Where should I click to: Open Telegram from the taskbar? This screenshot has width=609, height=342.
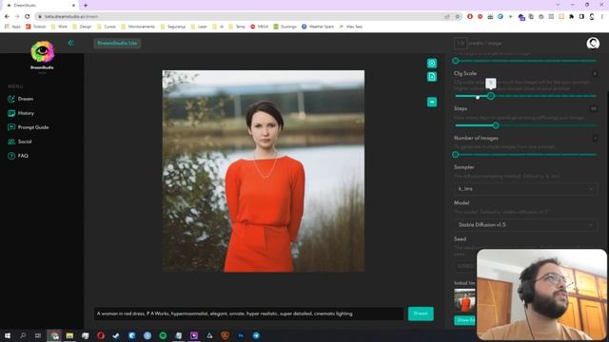256,335
